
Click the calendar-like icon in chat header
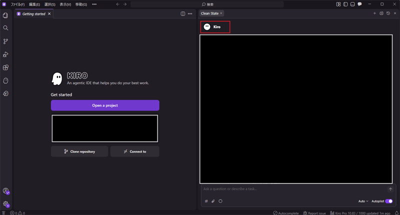tap(381, 13)
